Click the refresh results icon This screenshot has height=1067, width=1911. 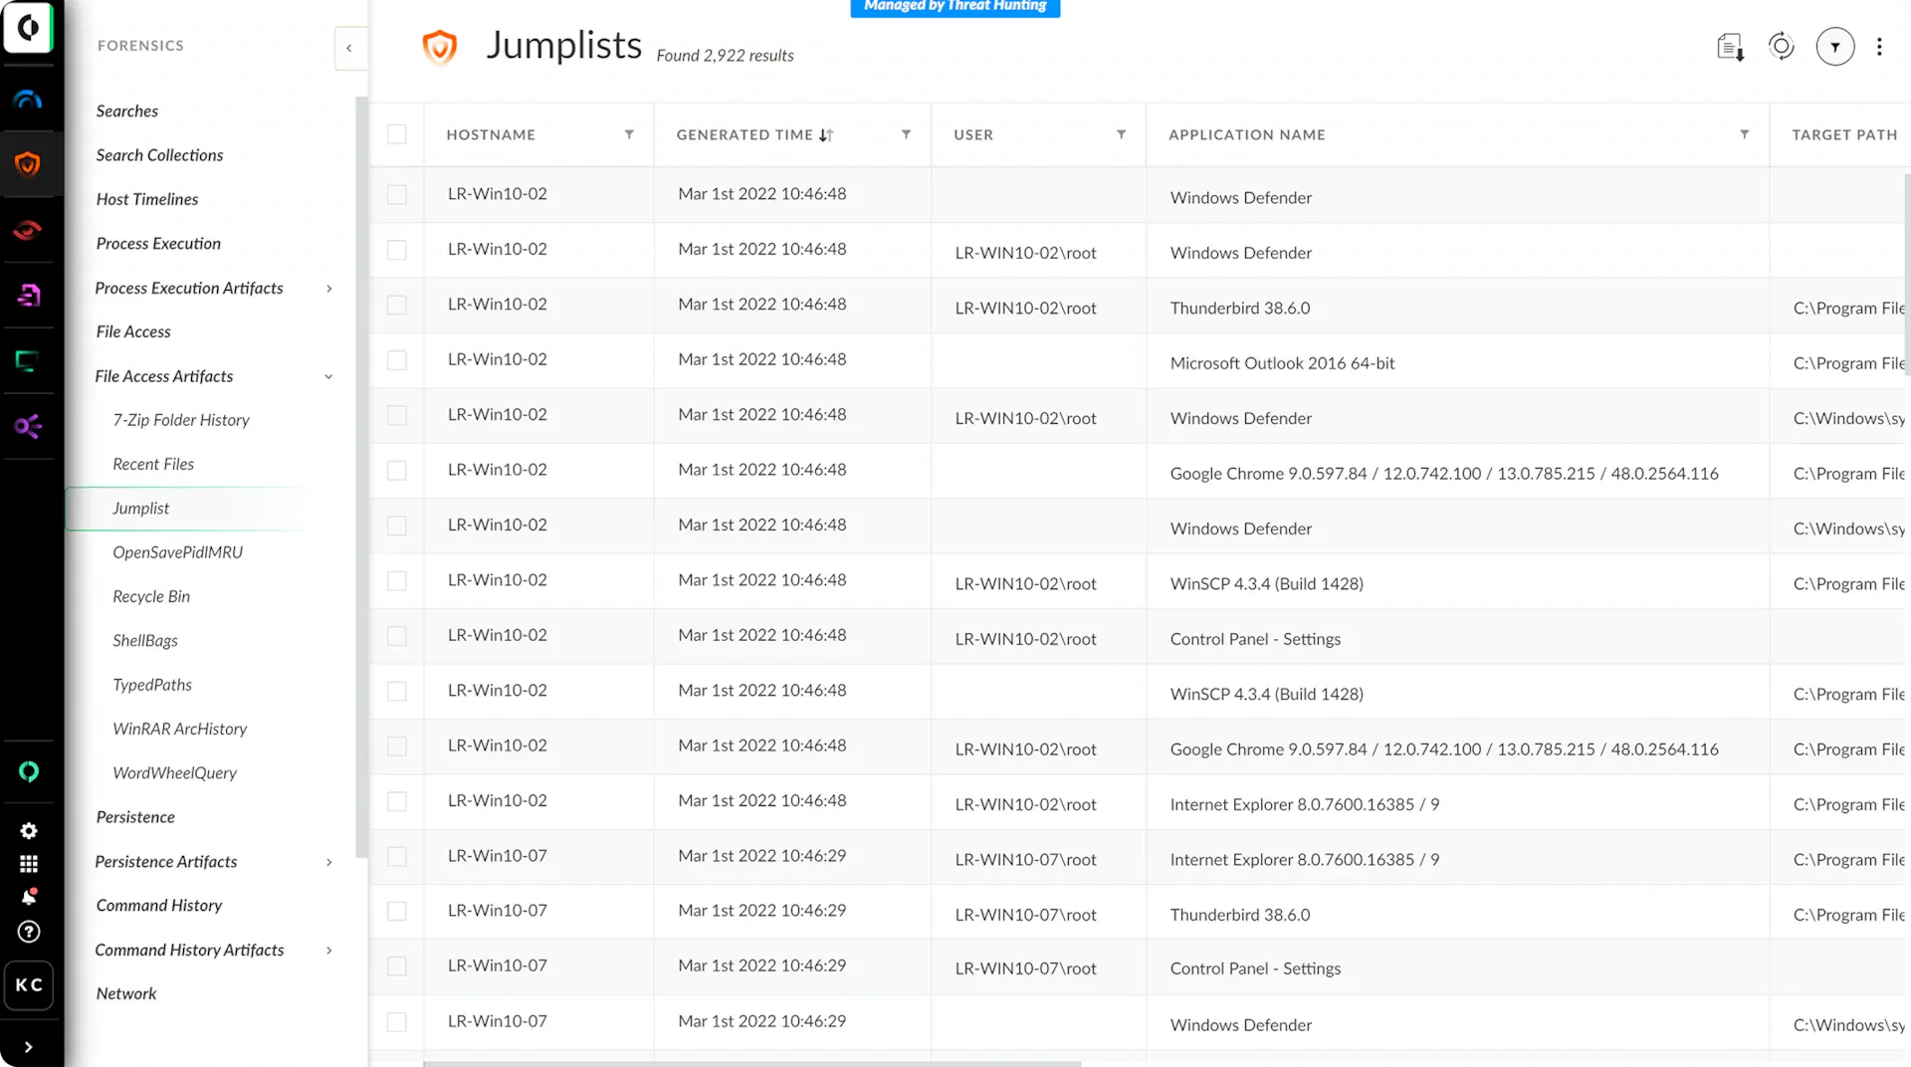(1782, 46)
